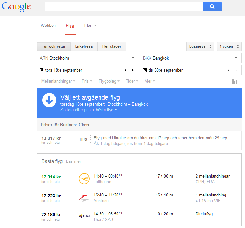Switch to Enkelresa one-way option
This screenshot has height=228, width=245.
[84, 47]
